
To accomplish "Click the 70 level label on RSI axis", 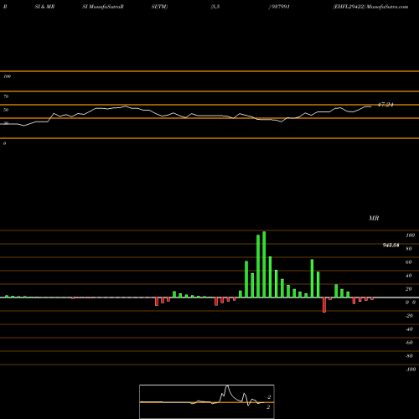I will [x=6, y=96].
